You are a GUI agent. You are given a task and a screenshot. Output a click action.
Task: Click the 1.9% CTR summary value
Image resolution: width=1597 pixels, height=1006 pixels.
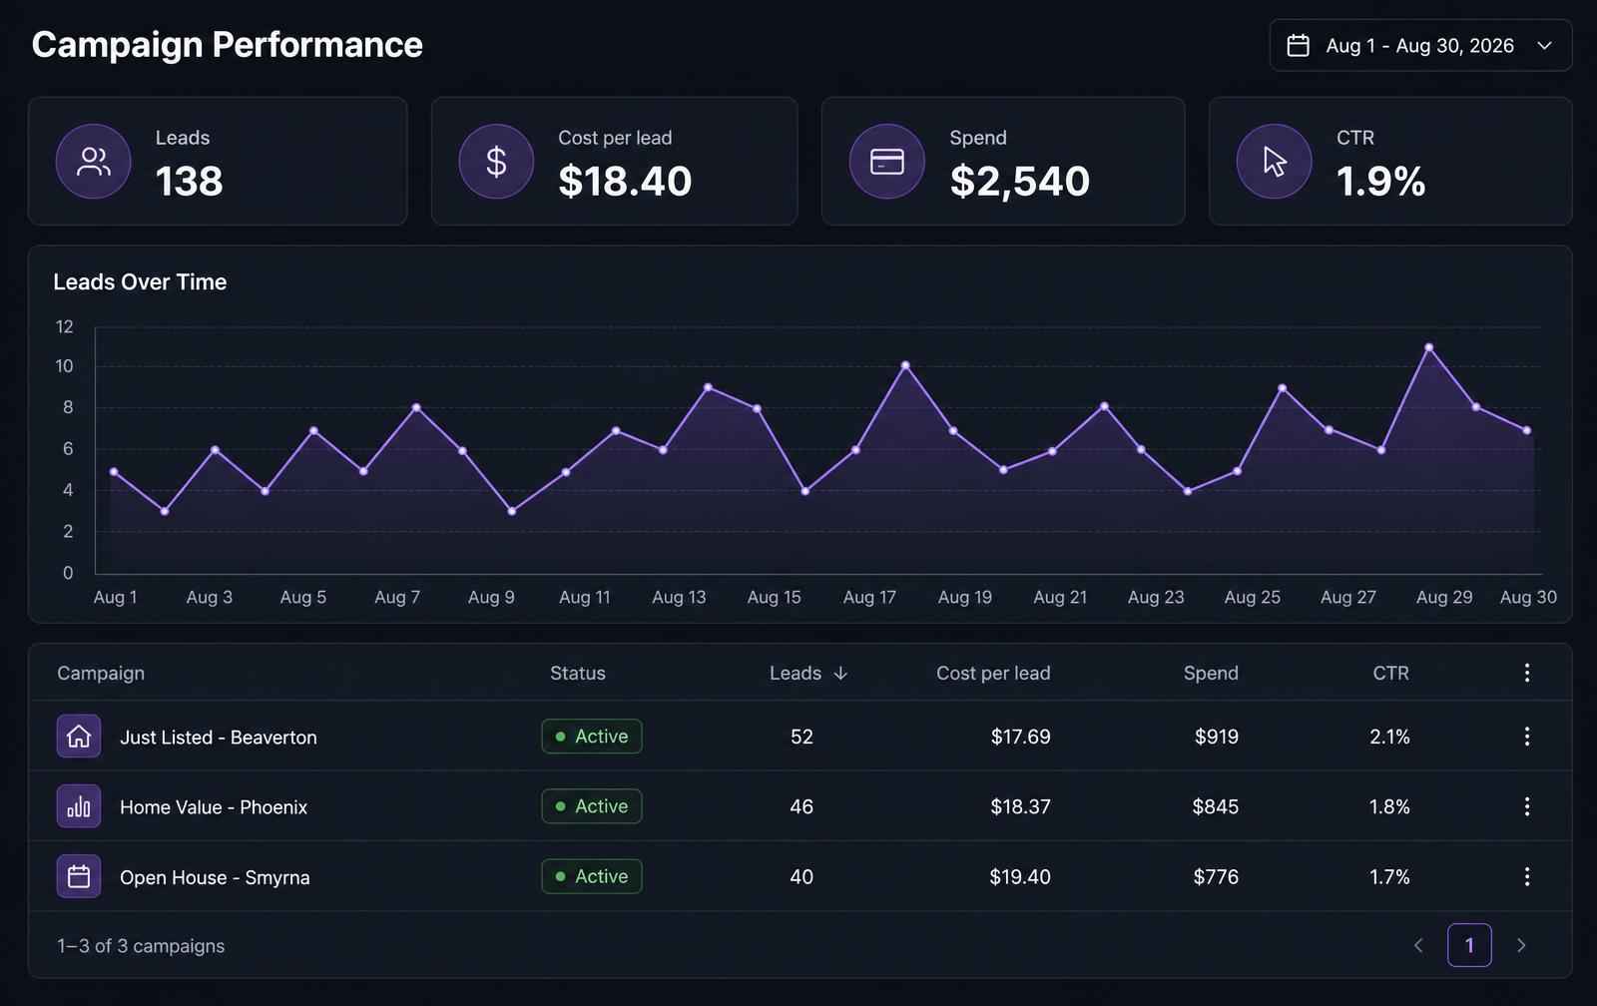(x=1380, y=182)
